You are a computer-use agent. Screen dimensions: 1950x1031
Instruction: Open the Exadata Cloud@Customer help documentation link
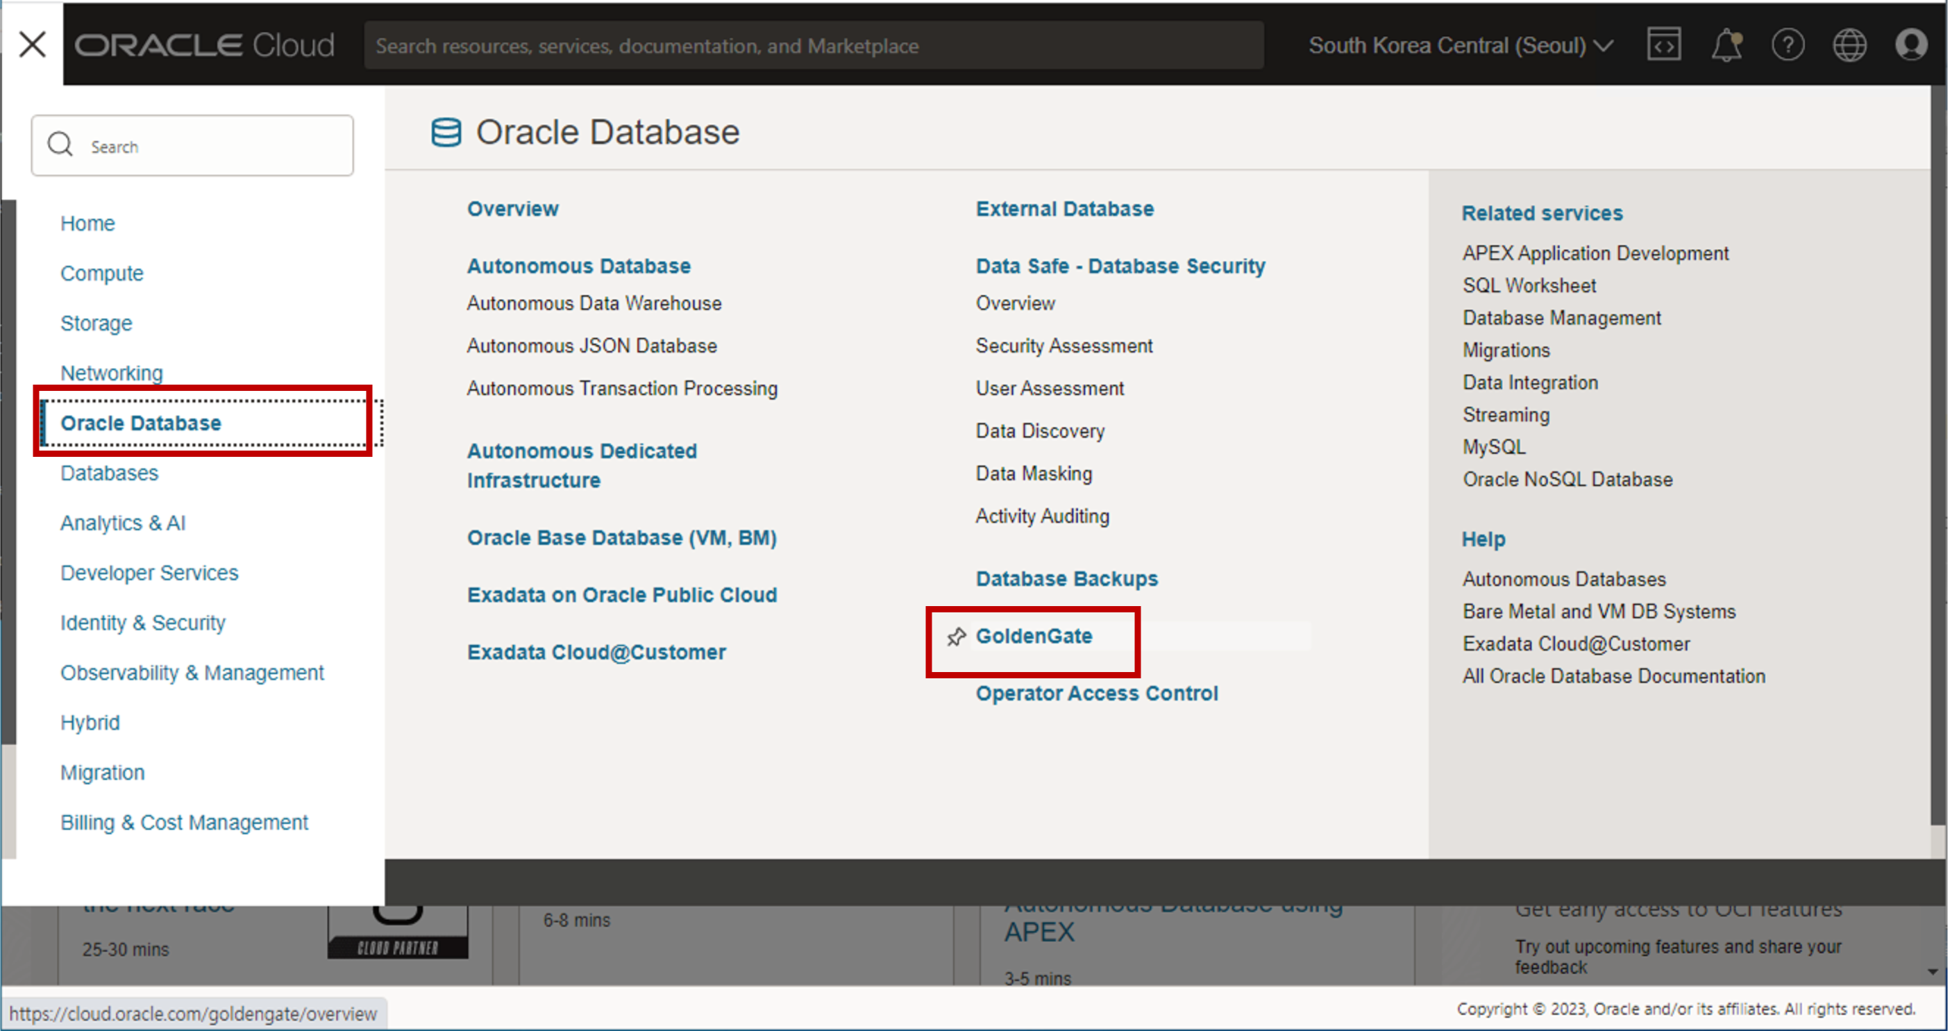[x=1576, y=644]
